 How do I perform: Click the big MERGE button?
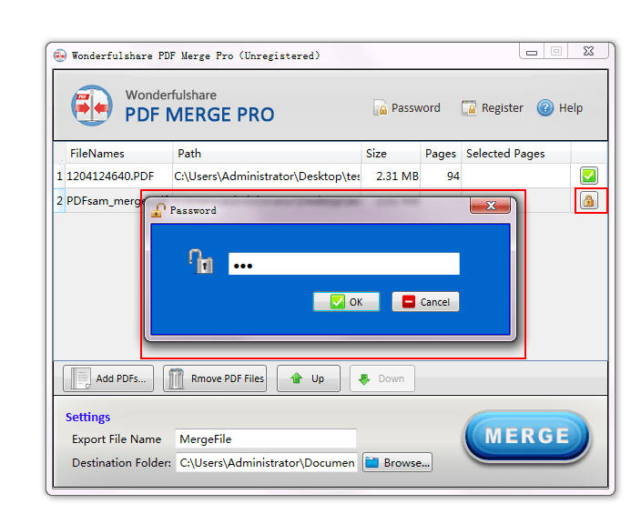(x=527, y=436)
